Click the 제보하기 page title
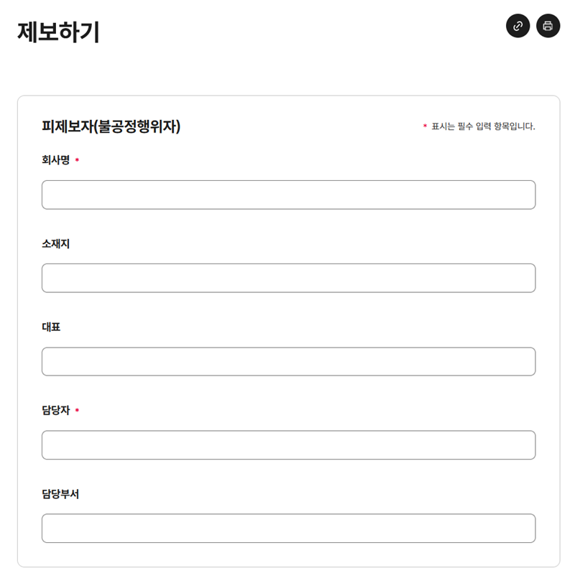The height and width of the screenshot is (573, 575). pos(59,32)
